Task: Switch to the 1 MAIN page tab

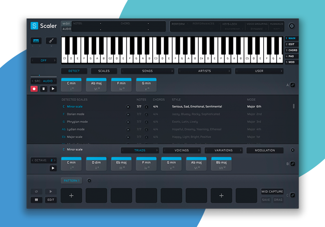Action: 291,38
